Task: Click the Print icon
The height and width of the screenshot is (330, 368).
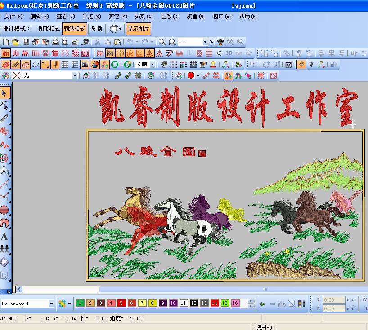Action: point(55,42)
